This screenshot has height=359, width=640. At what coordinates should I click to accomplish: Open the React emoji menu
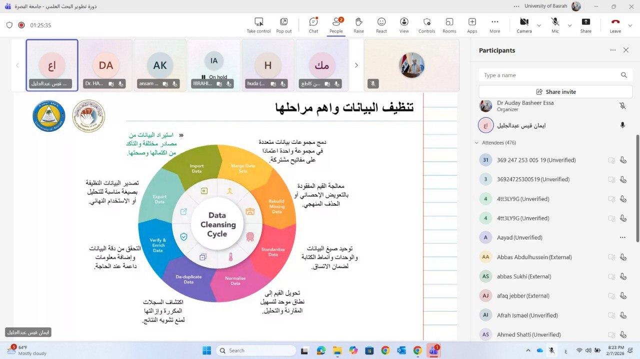tap(381, 25)
